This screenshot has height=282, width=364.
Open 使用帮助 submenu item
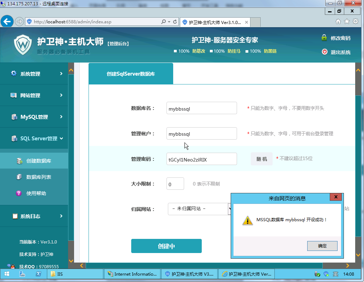(34, 193)
